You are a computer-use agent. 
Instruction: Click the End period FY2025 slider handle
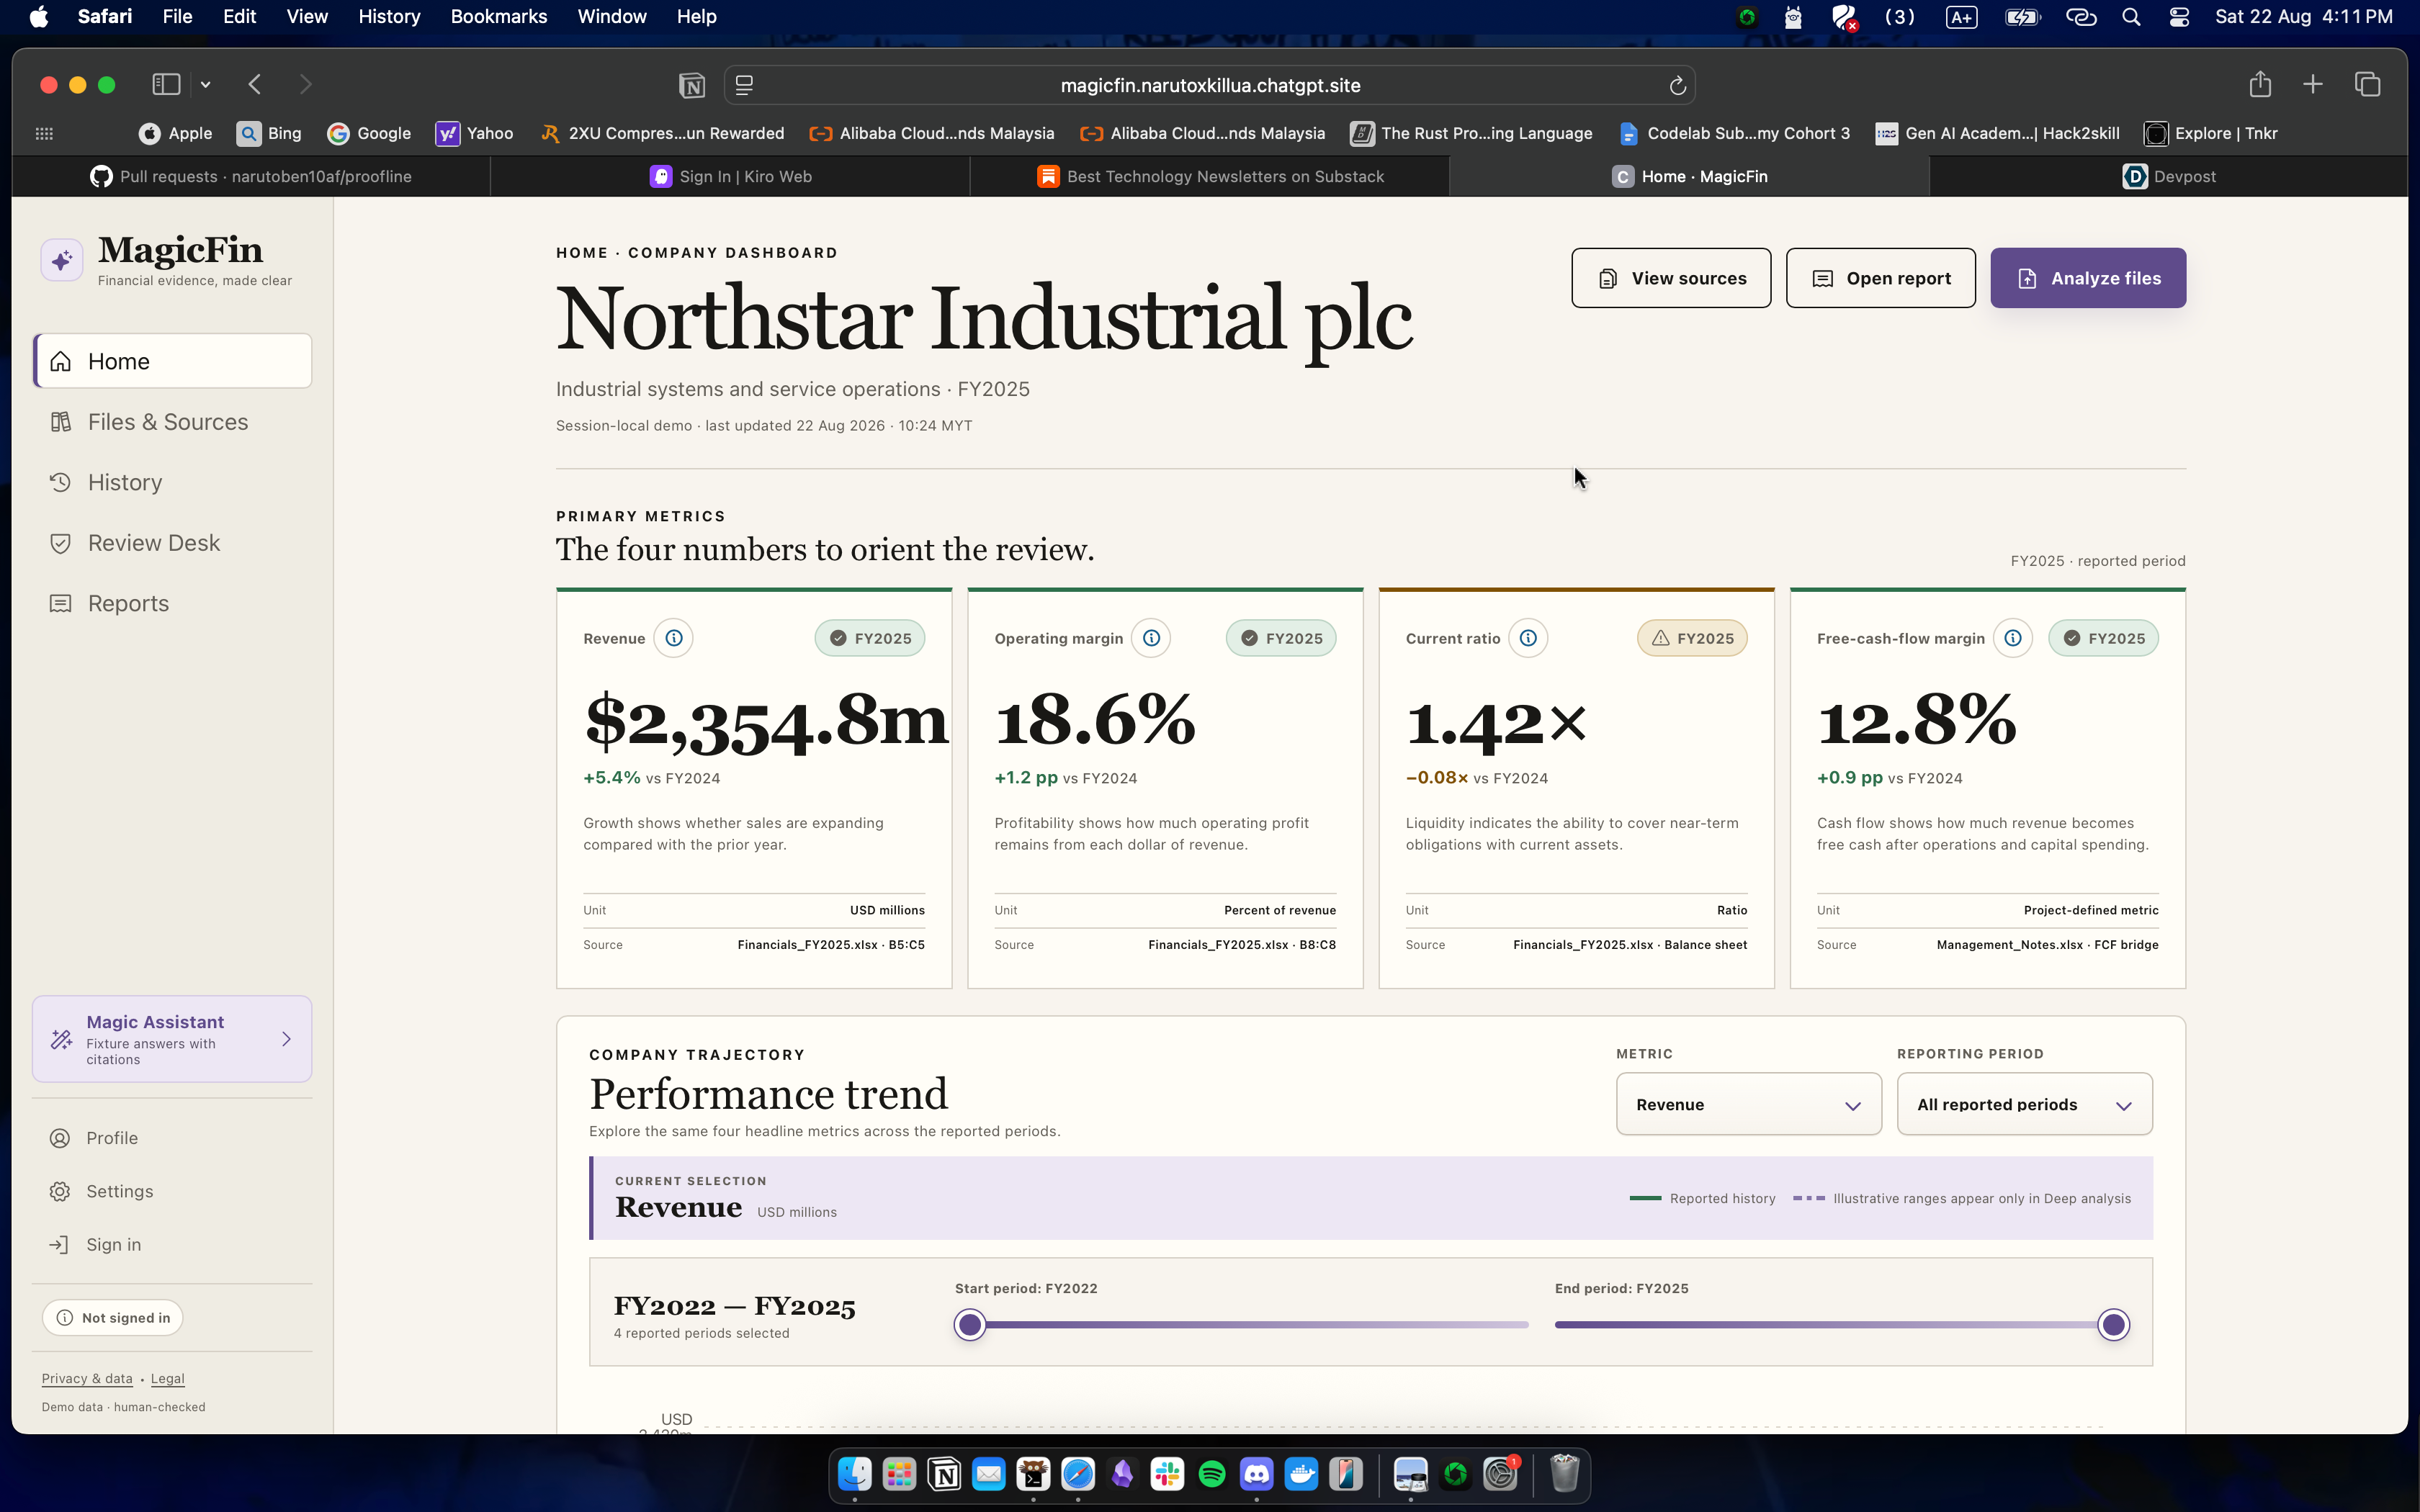2113,1325
